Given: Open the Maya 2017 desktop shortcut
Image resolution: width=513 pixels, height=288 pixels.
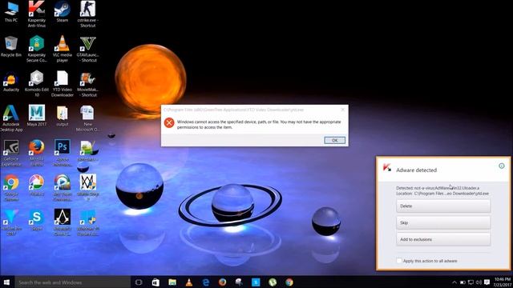Looking at the screenshot, I should (37, 115).
